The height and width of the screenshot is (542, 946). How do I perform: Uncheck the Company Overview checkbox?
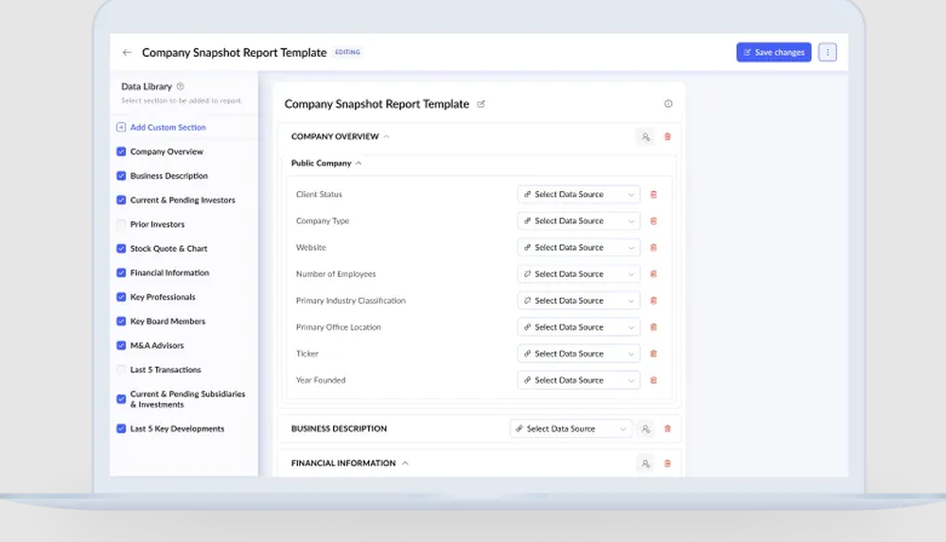(x=121, y=151)
